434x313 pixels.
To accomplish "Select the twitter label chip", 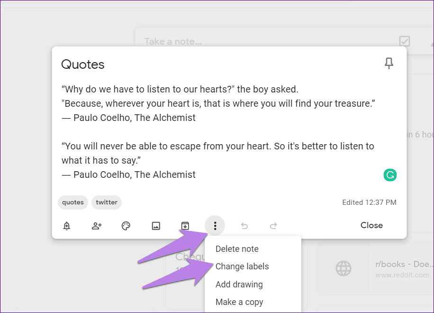I will coord(106,202).
